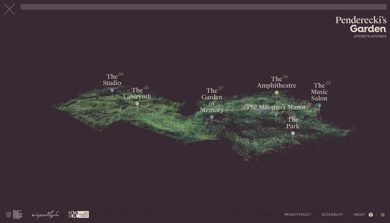Open the Accesibility page link
The height and width of the screenshot is (223, 390).
tap(332, 214)
